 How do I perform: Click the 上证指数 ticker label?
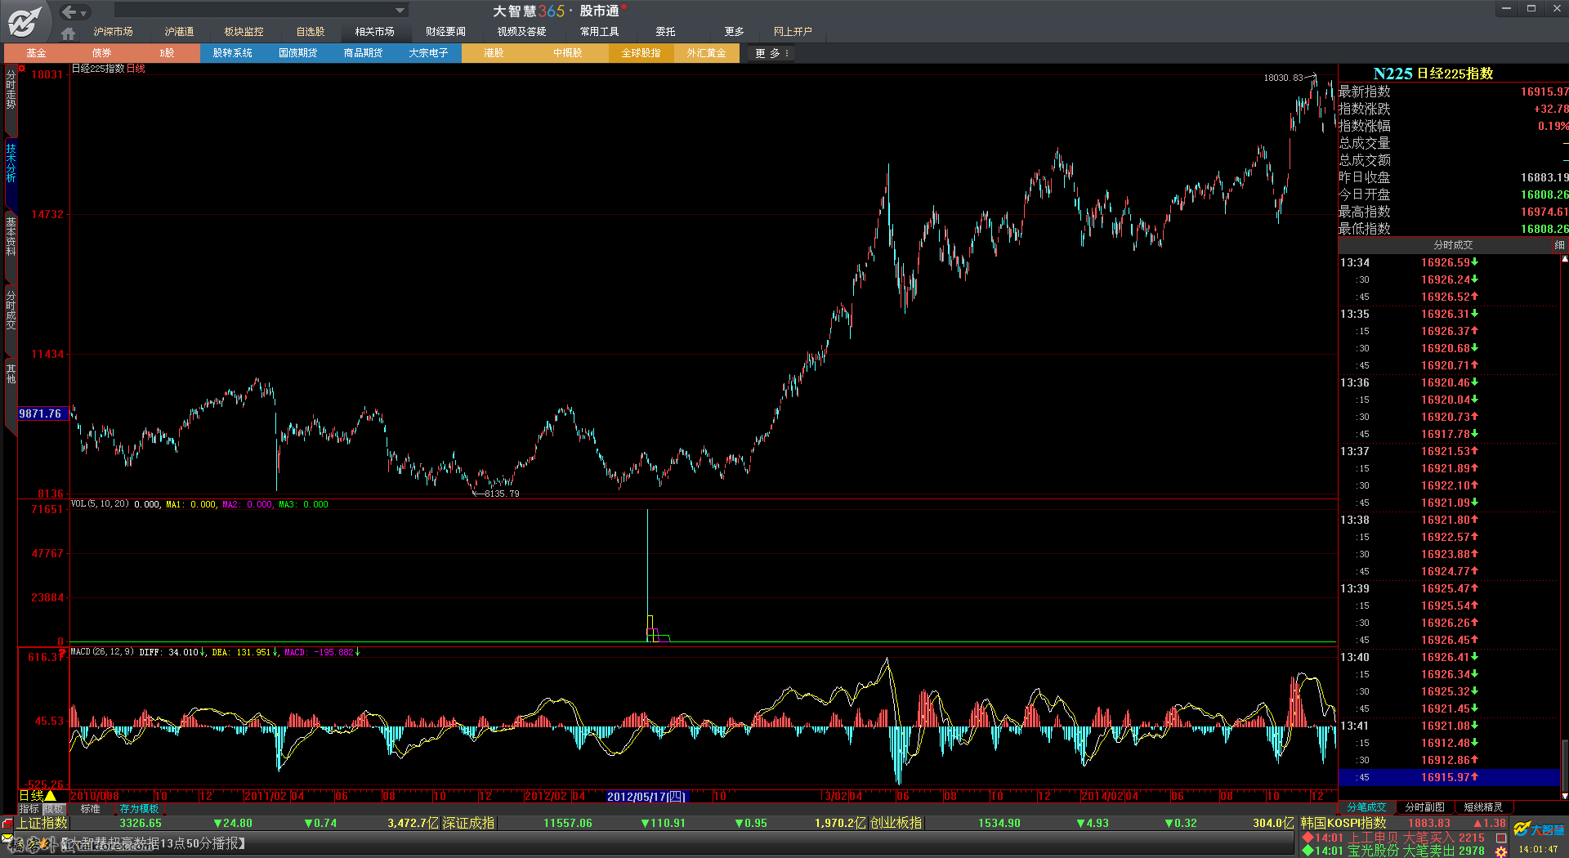coord(42,824)
